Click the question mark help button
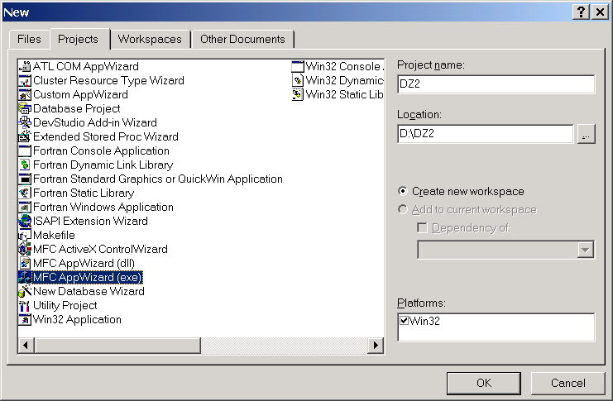Image resolution: width=613 pixels, height=401 pixels. (581, 12)
